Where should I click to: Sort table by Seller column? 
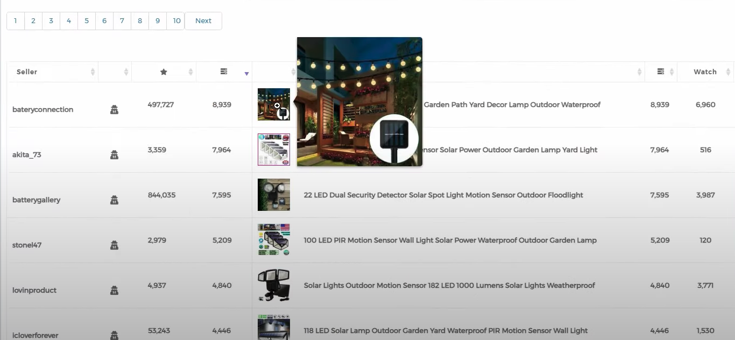coord(53,72)
